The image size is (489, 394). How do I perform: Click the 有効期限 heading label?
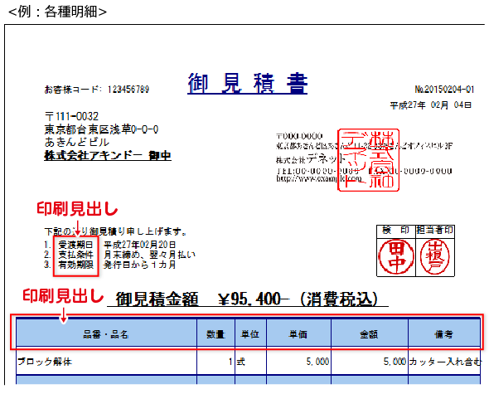pos(76,265)
